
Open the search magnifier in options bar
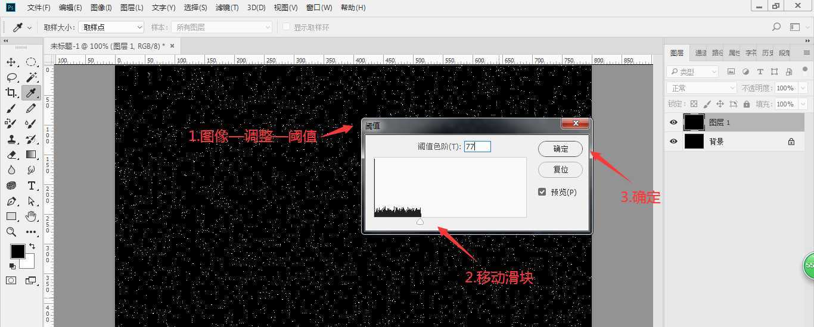click(776, 27)
